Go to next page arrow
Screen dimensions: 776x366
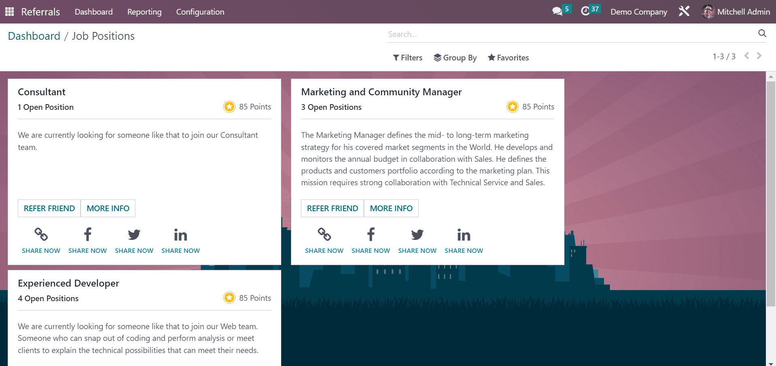coord(759,56)
